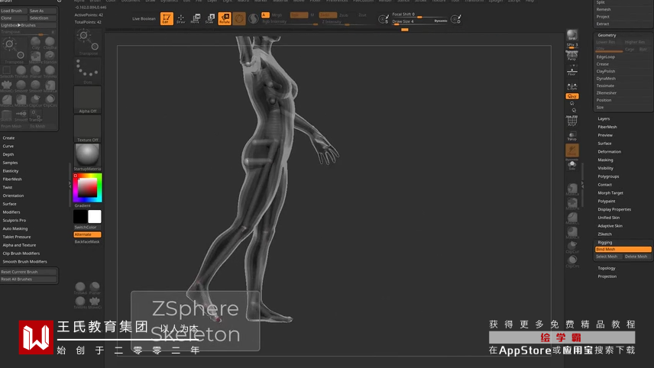This screenshot has height=368, width=654.
Task: Toggle Perspective view icon
Action: 571,56
